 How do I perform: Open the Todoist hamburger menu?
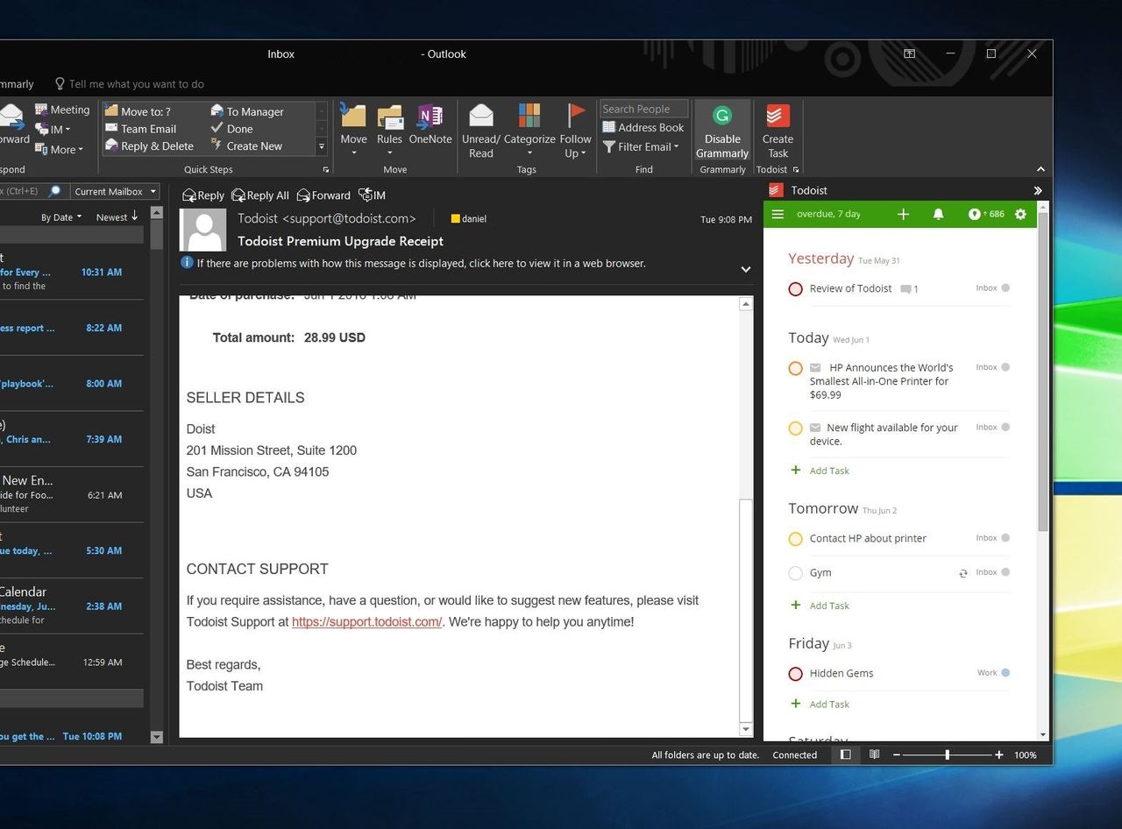[x=778, y=214]
